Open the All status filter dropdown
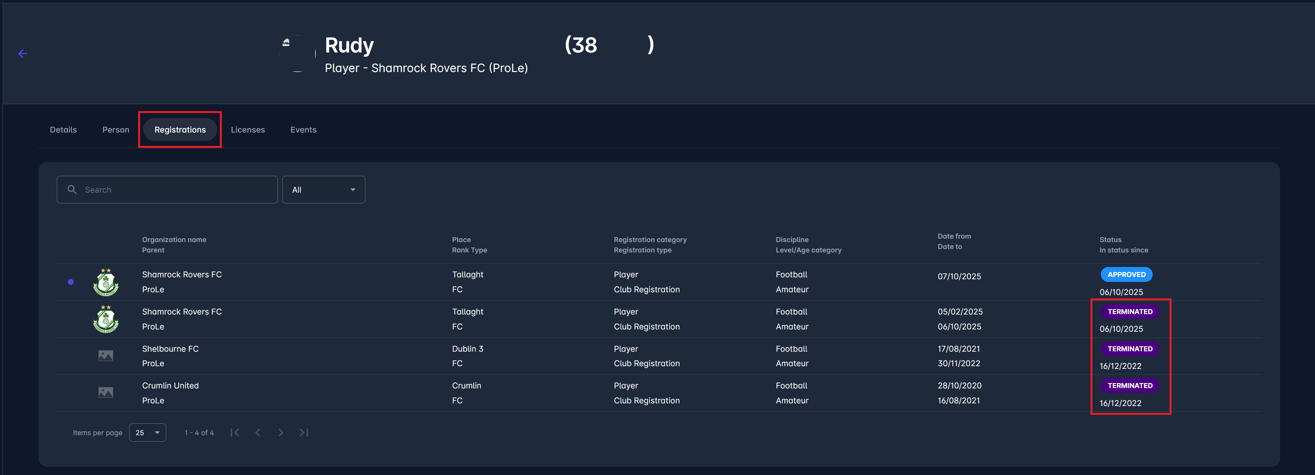Viewport: 1315px width, 475px height. [323, 190]
